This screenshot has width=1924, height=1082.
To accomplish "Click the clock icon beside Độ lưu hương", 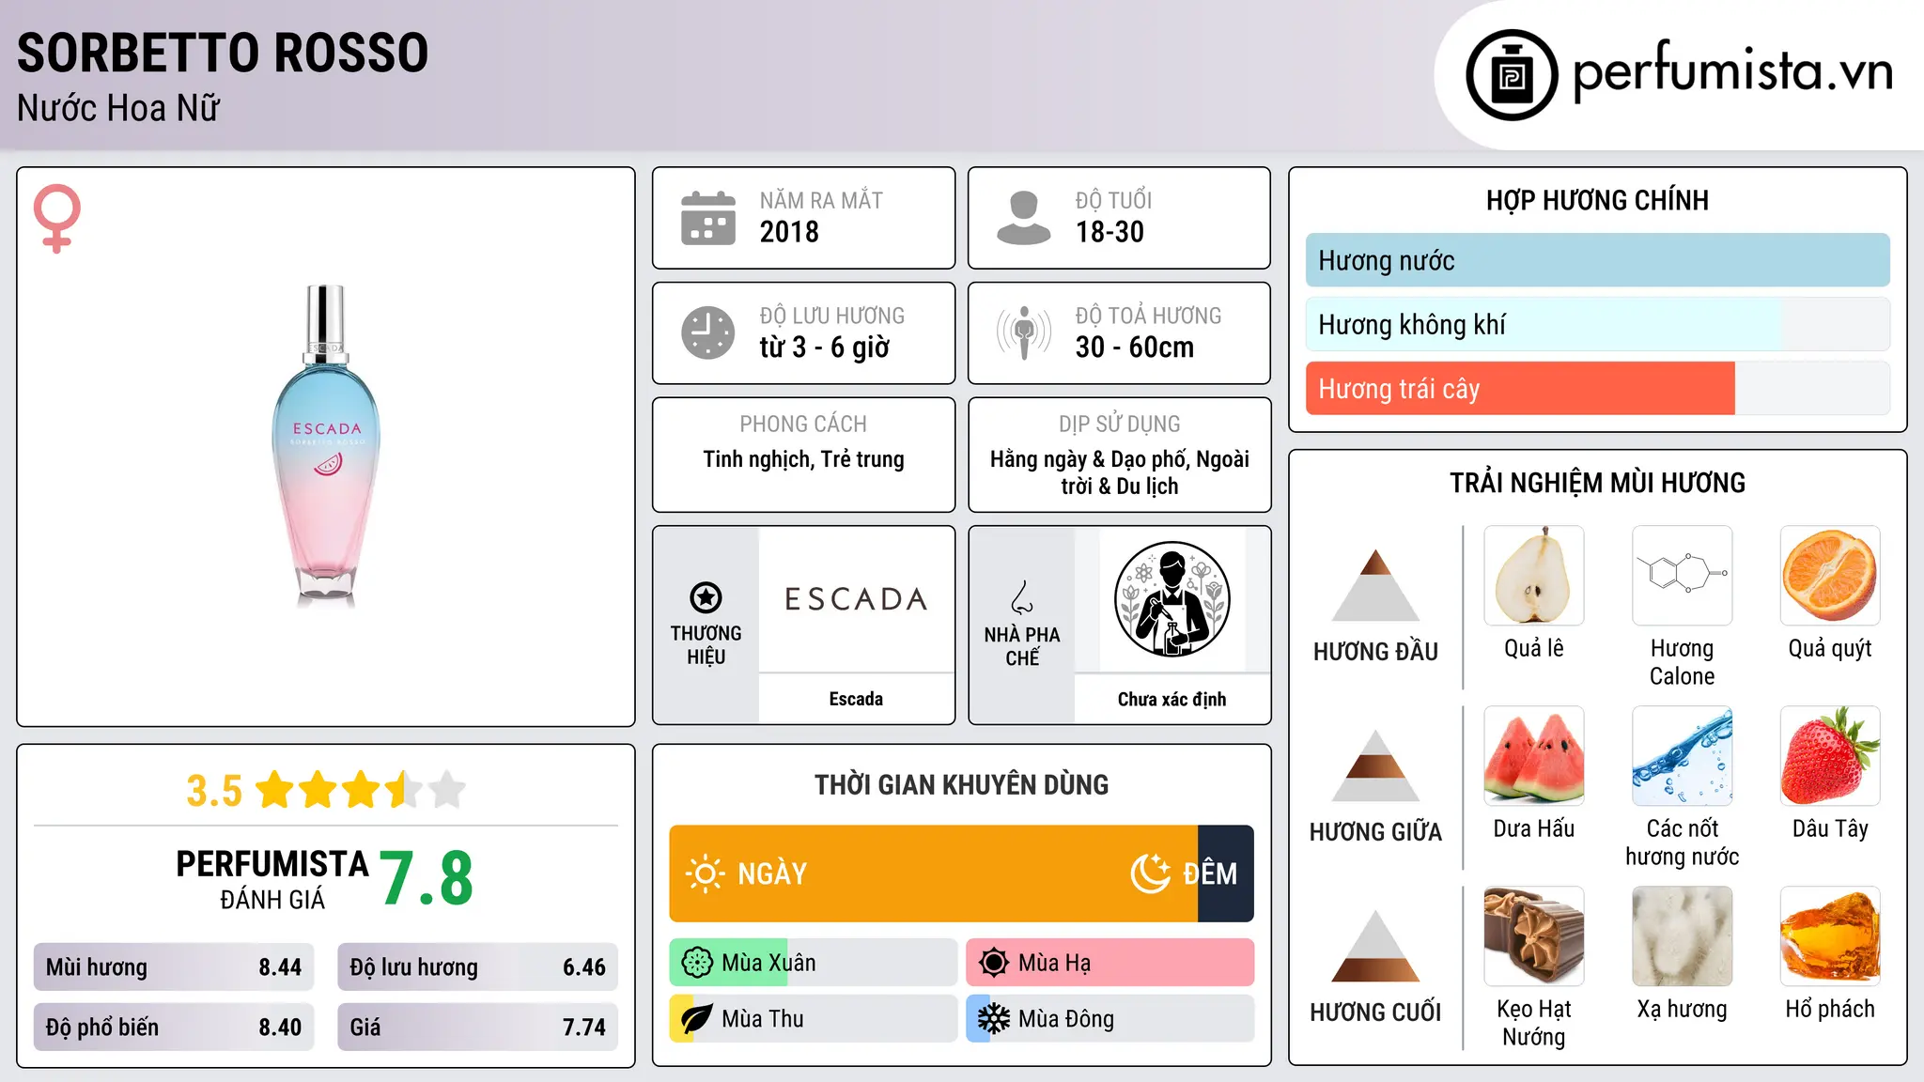I will pyautogui.click(x=708, y=332).
